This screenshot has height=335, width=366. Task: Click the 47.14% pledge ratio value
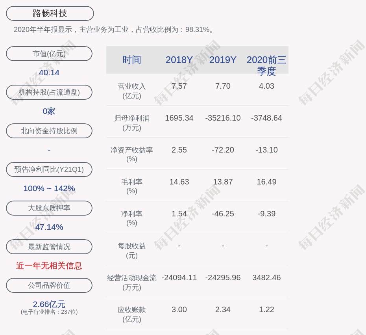pos(49,227)
